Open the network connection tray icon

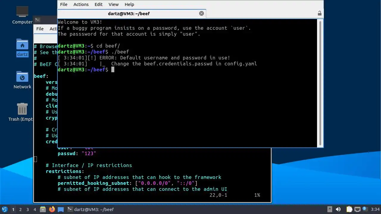pyautogui.click(x=357, y=209)
